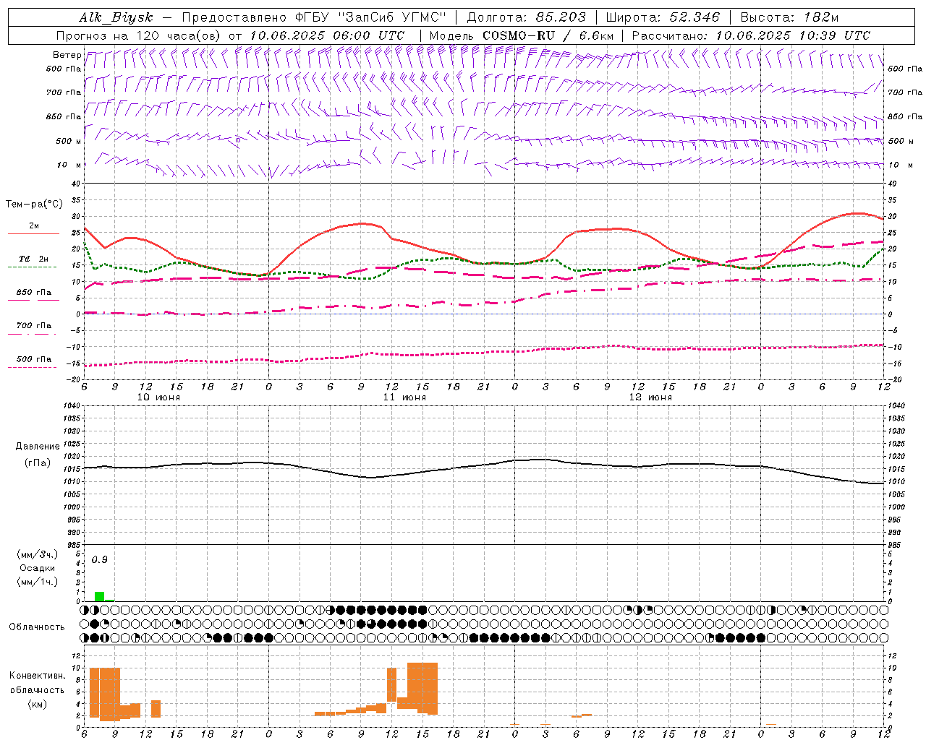The height and width of the screenshot is (740, 926).
Task: Click the 'Давление' pressure section label
Action: coord(38,447)
